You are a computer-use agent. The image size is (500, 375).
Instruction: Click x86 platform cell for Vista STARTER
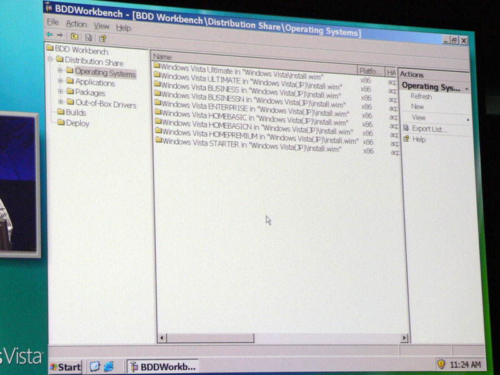(368, 151)
